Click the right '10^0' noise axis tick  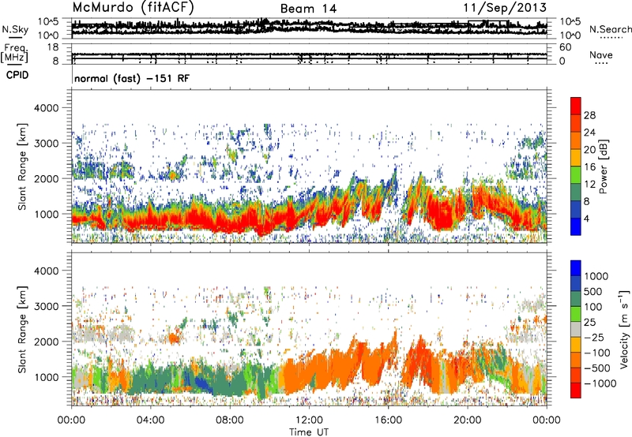[x=570, y=35]
